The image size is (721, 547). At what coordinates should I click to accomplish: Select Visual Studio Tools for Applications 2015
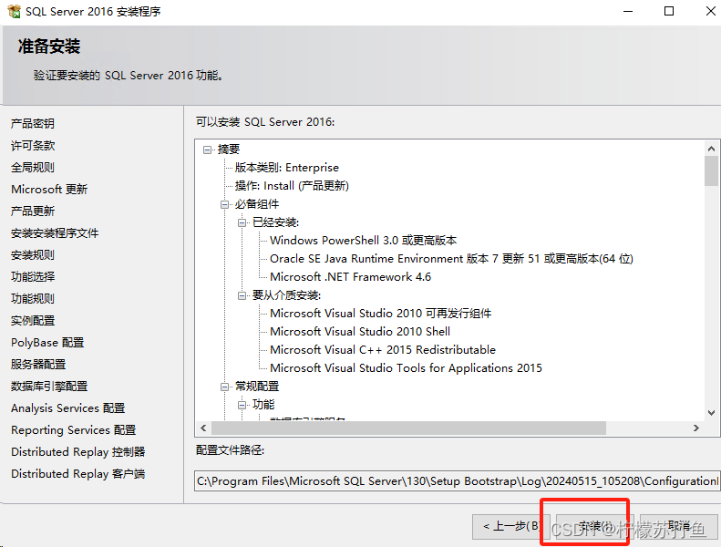[x=406, y=368]
